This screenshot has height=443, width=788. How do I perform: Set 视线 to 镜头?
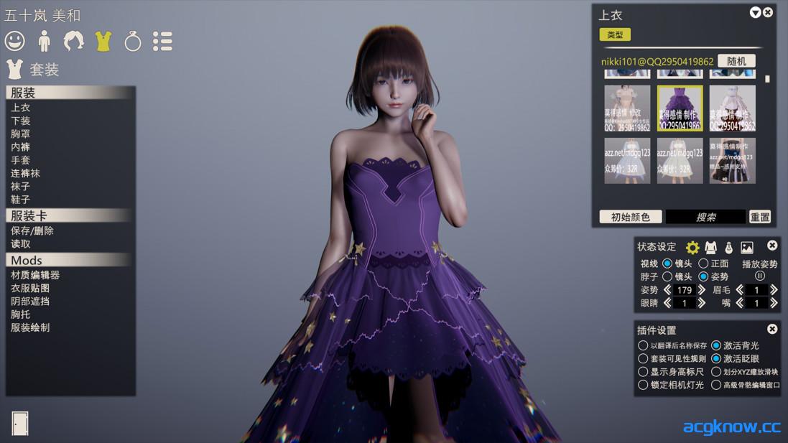point(667,264)
